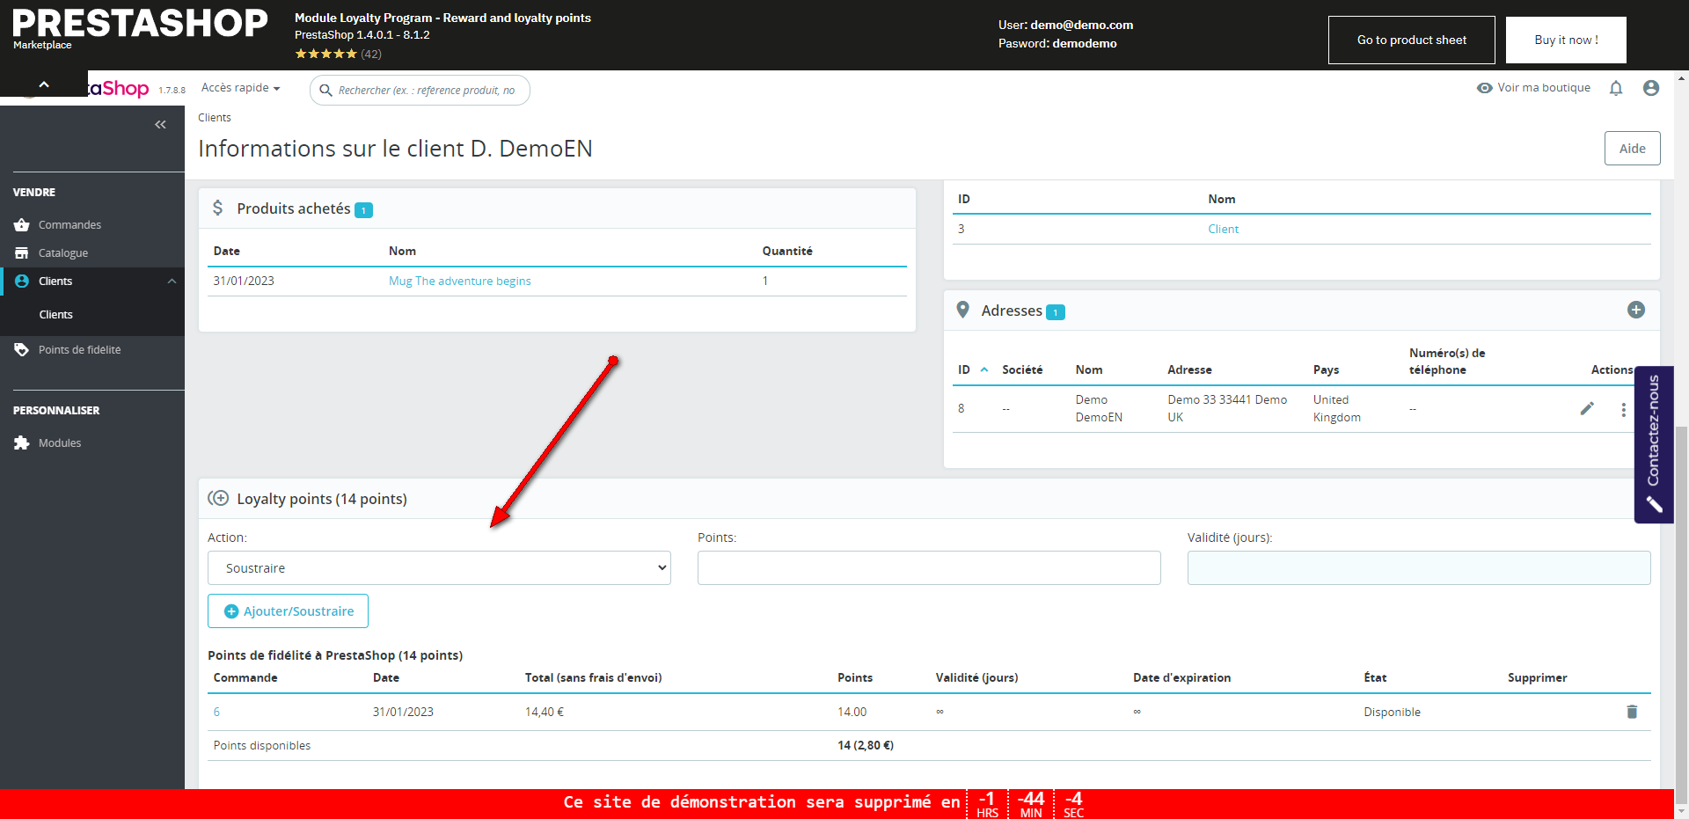Click the Quantité column header
The height and width of the screenshot is (819, 1689).
pyautogui.click(x=787, y=251)
